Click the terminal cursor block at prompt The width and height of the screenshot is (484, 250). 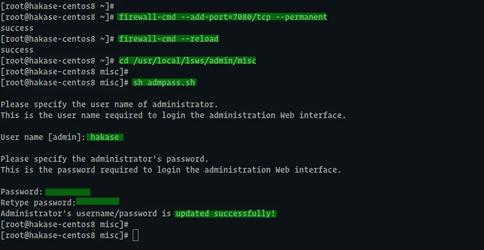point(136,235)
